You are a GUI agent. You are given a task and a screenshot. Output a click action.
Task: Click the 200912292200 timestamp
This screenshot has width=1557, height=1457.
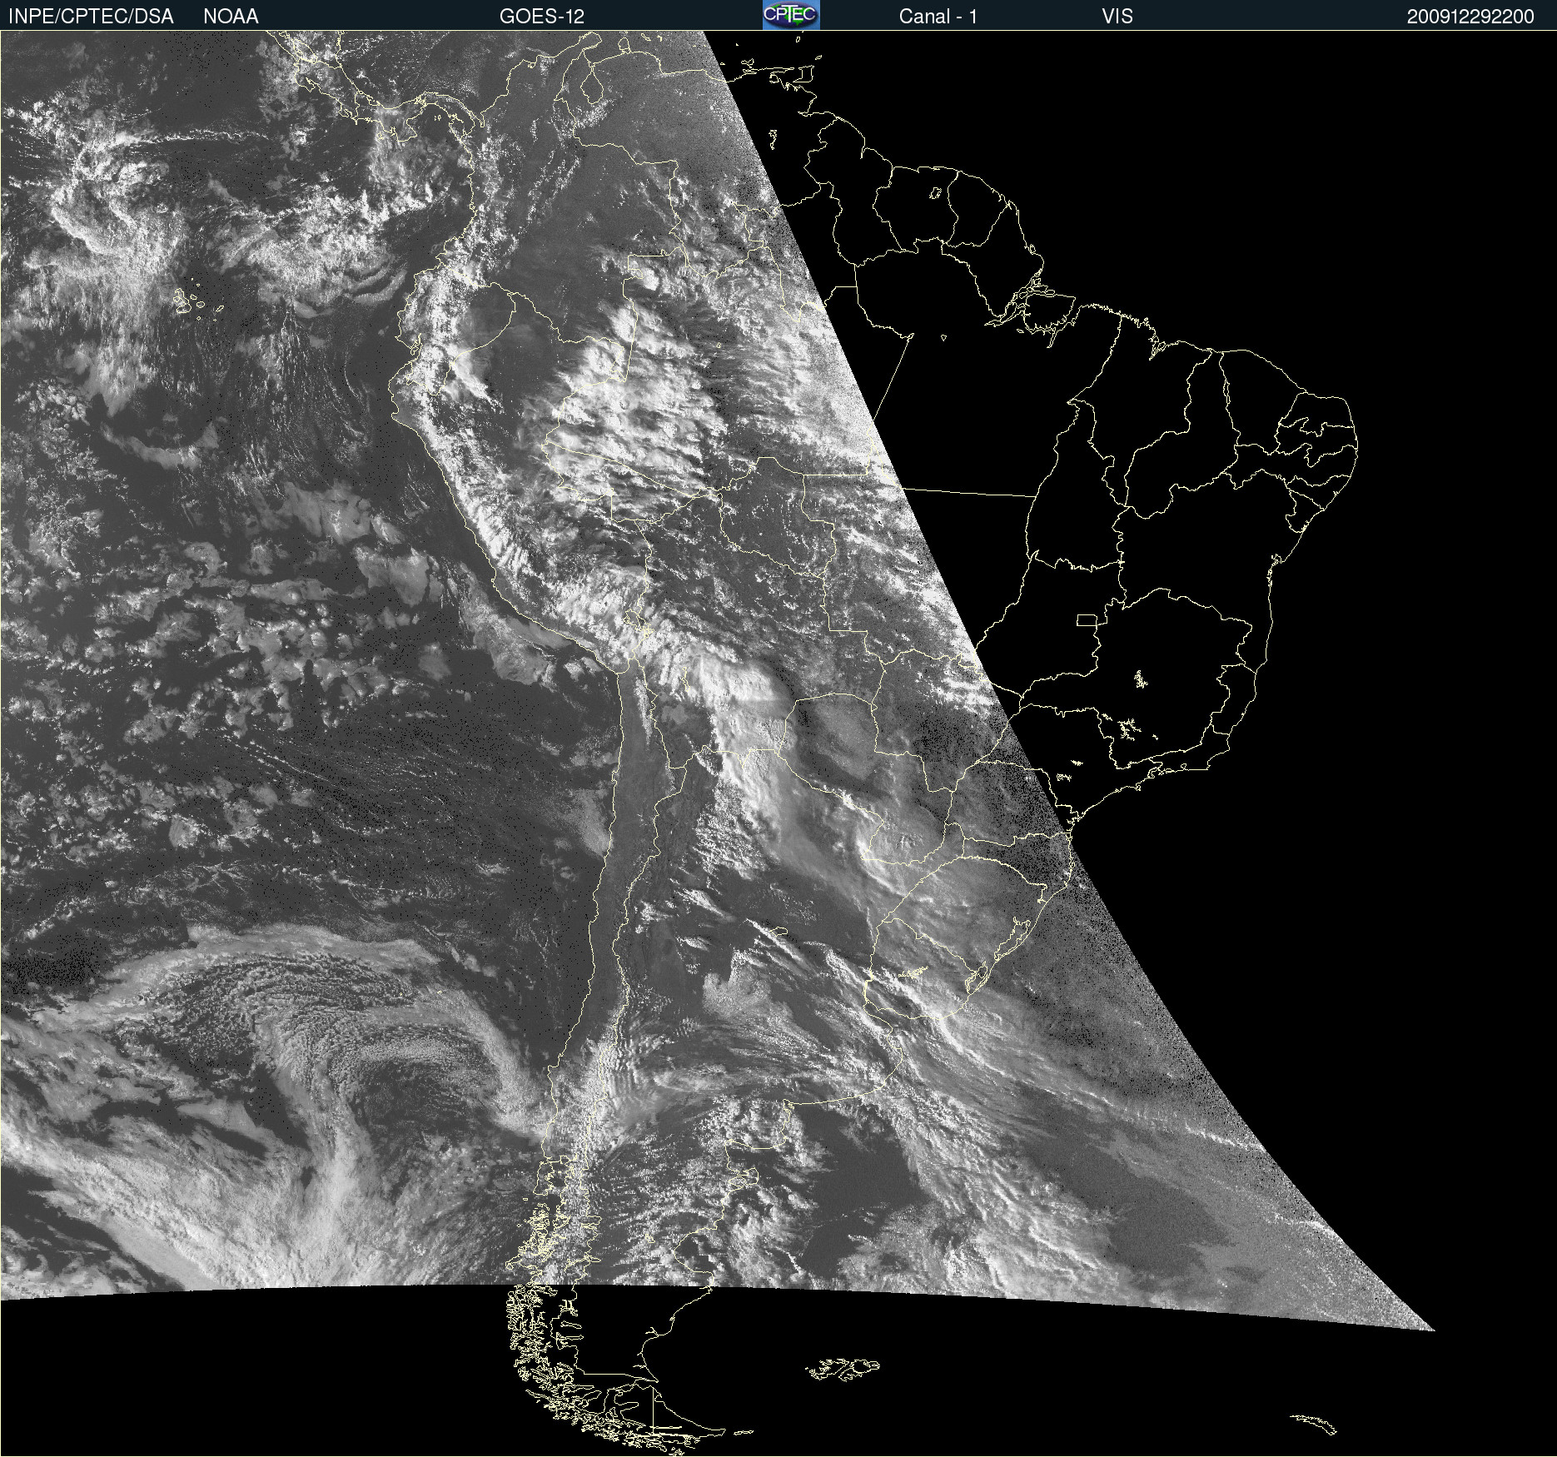click(1470, 17)
